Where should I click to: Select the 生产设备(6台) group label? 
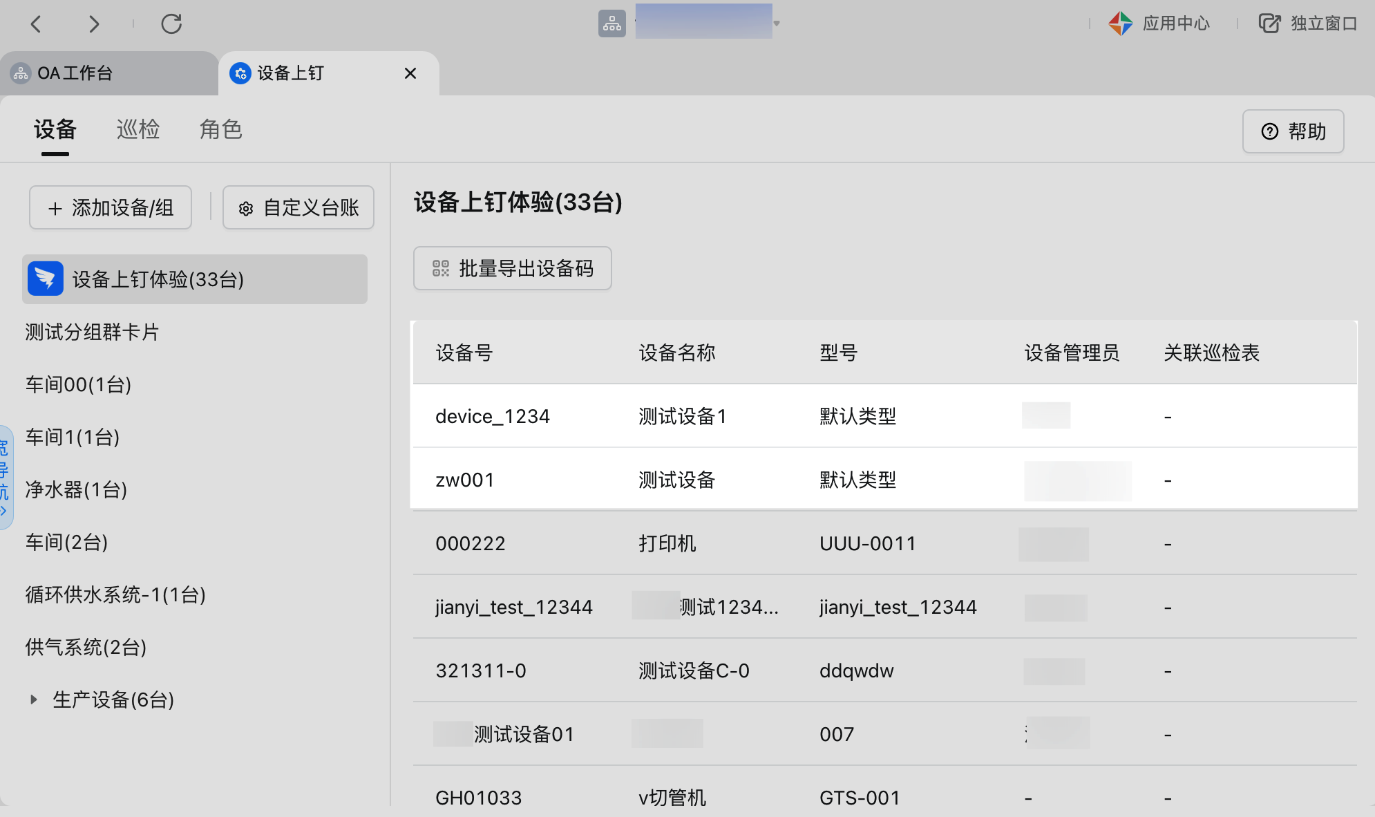tap(113, 700)
